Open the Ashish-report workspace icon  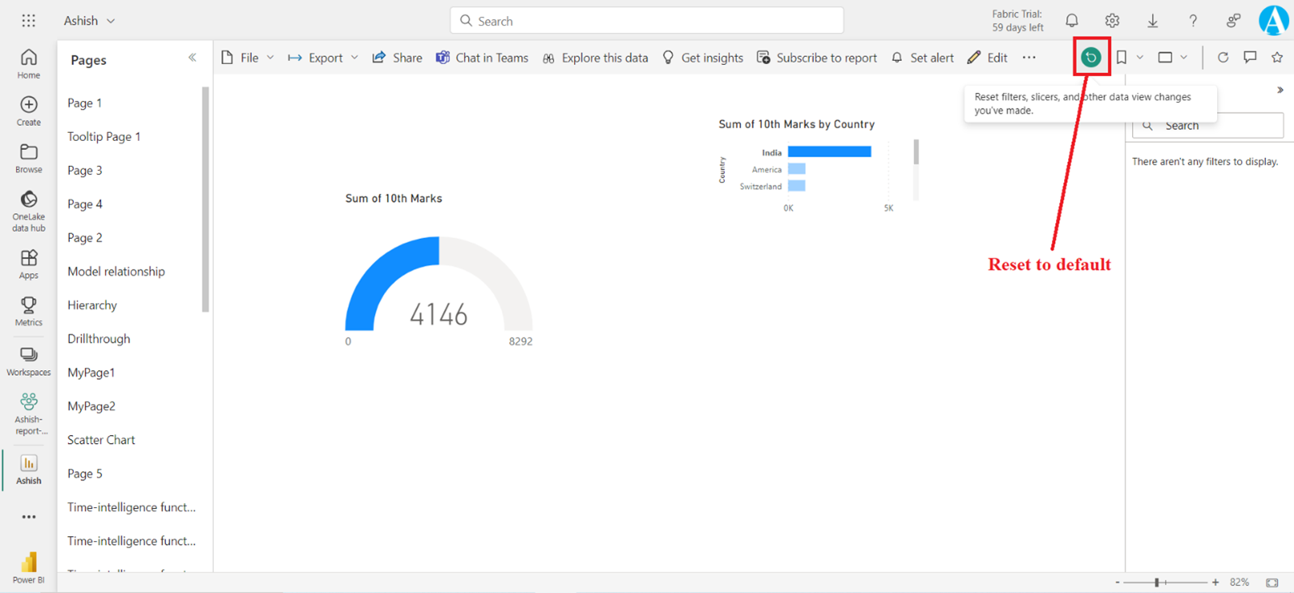[28, 413]
